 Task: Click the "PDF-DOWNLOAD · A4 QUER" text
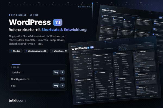[25, 15]
